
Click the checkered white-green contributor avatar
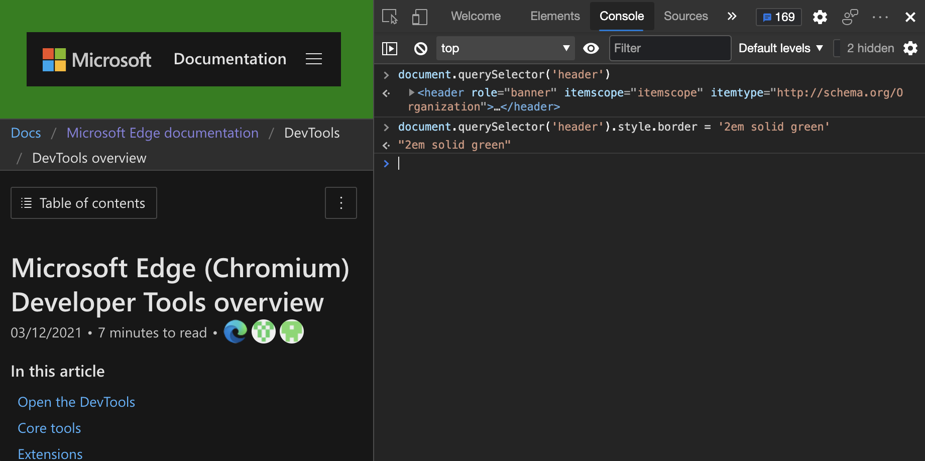point(264,331)
